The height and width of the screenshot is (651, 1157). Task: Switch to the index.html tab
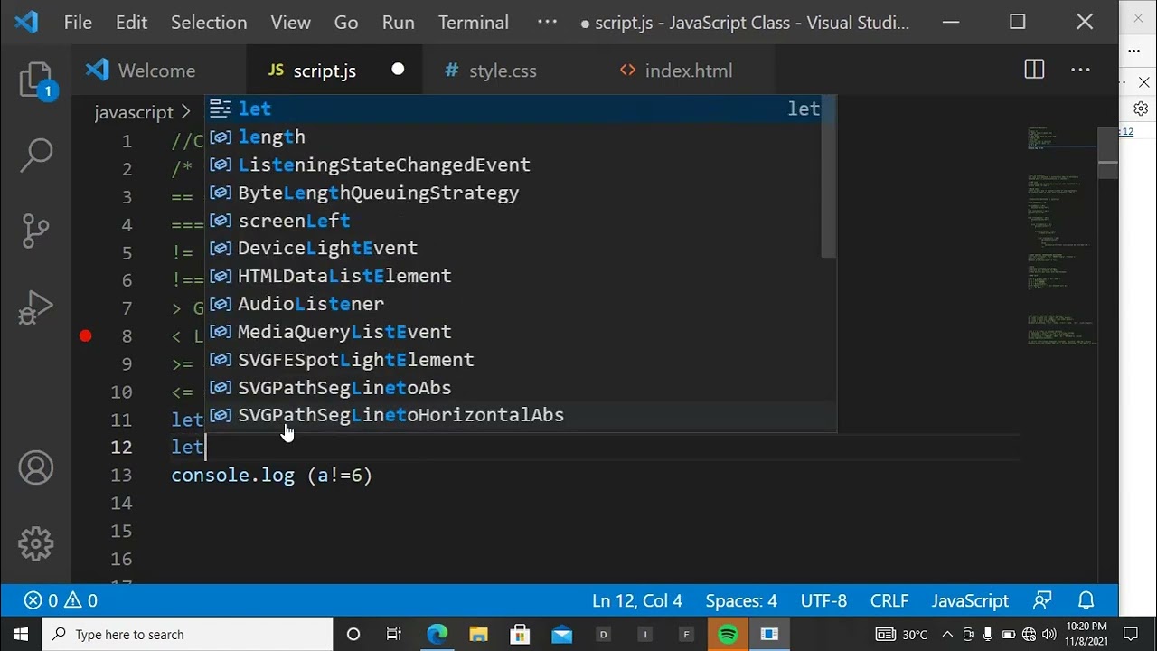pos(687,71)
